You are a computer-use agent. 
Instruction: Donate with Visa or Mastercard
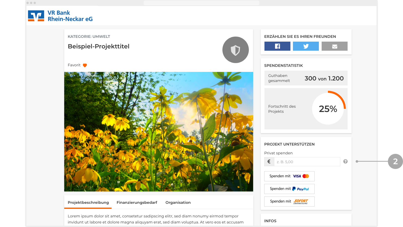[289, 176]
